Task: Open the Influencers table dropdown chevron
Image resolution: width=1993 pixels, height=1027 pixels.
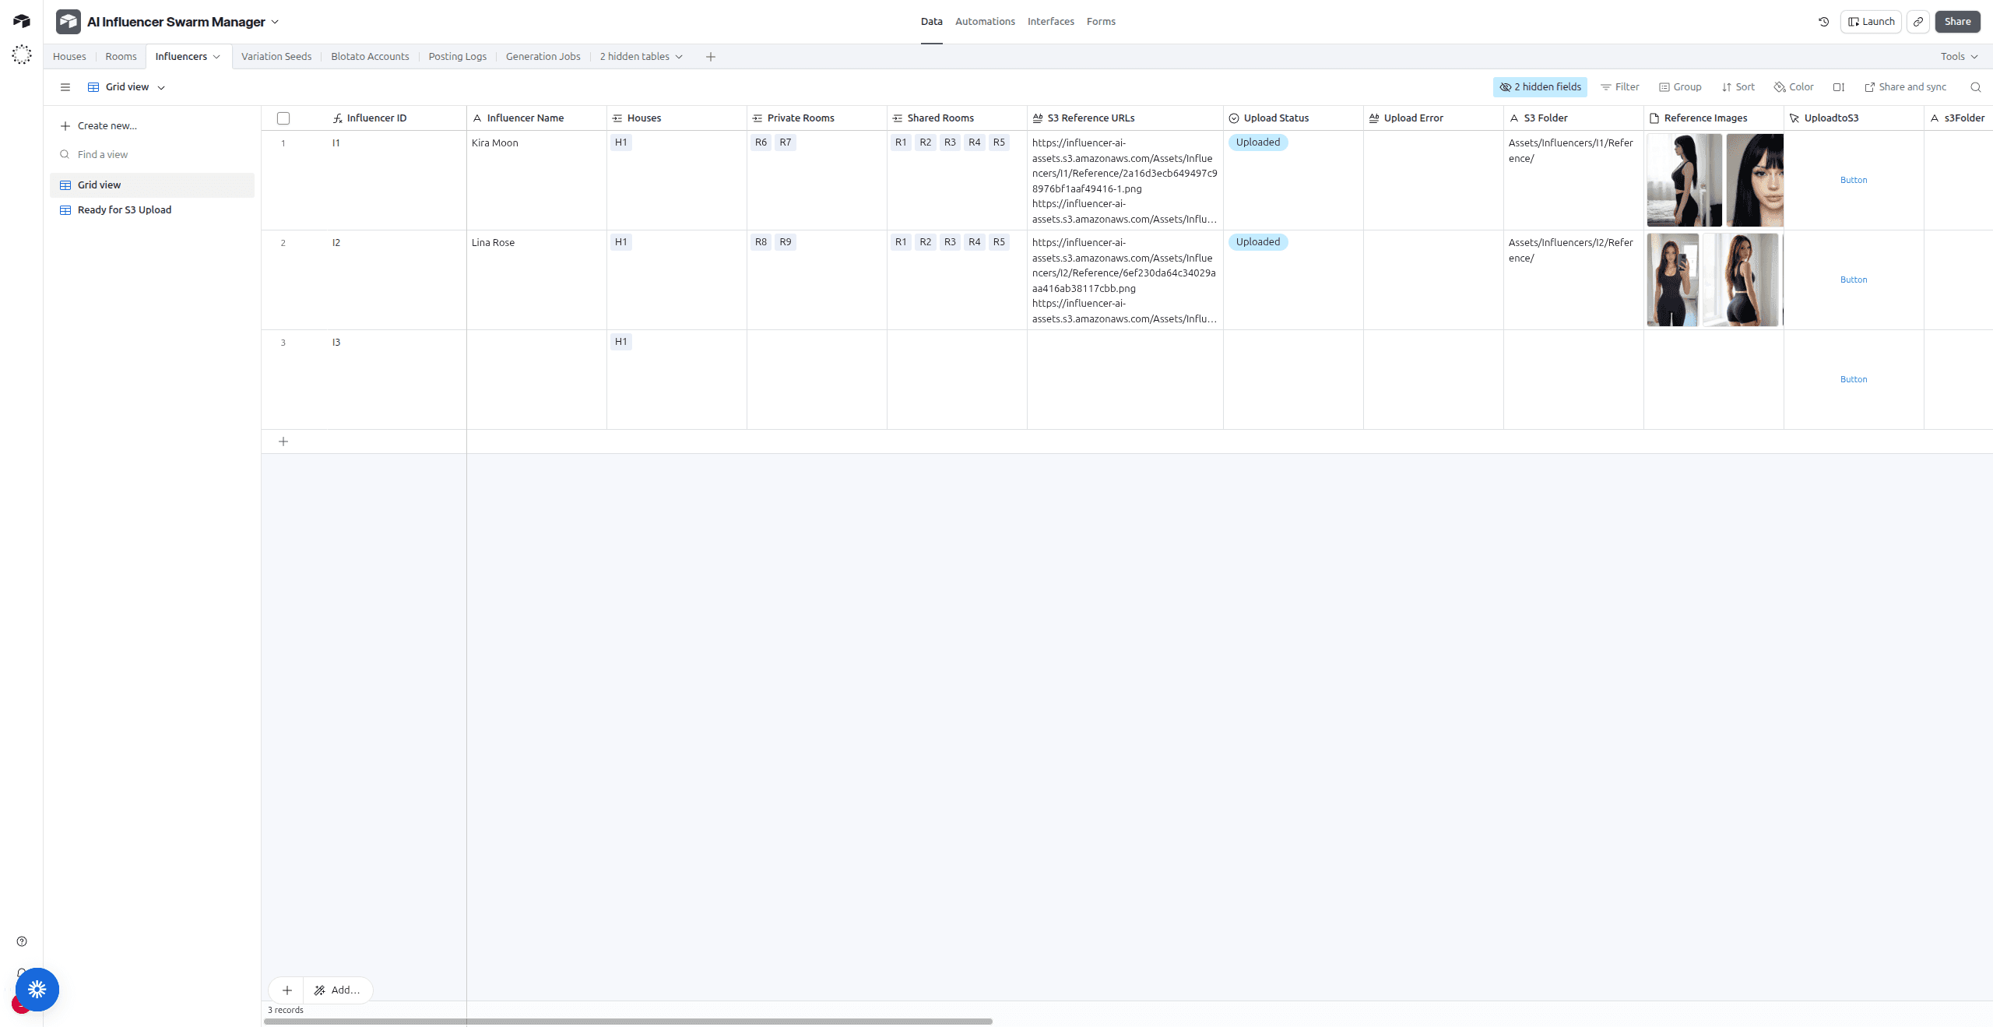Action: pos(216,57)
